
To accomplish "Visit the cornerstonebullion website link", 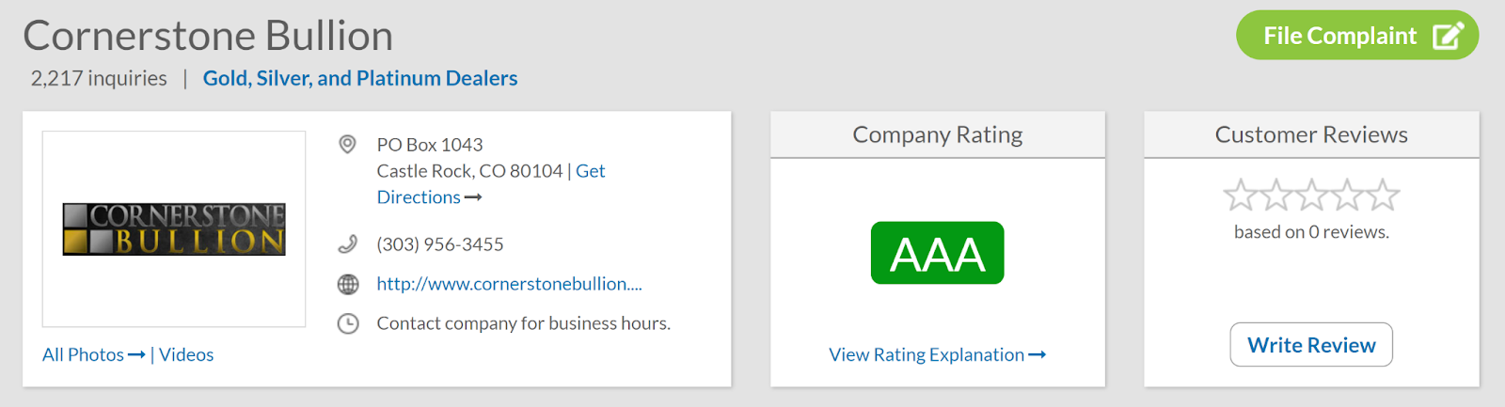I will pyautogui.click(x=509, y=284).
